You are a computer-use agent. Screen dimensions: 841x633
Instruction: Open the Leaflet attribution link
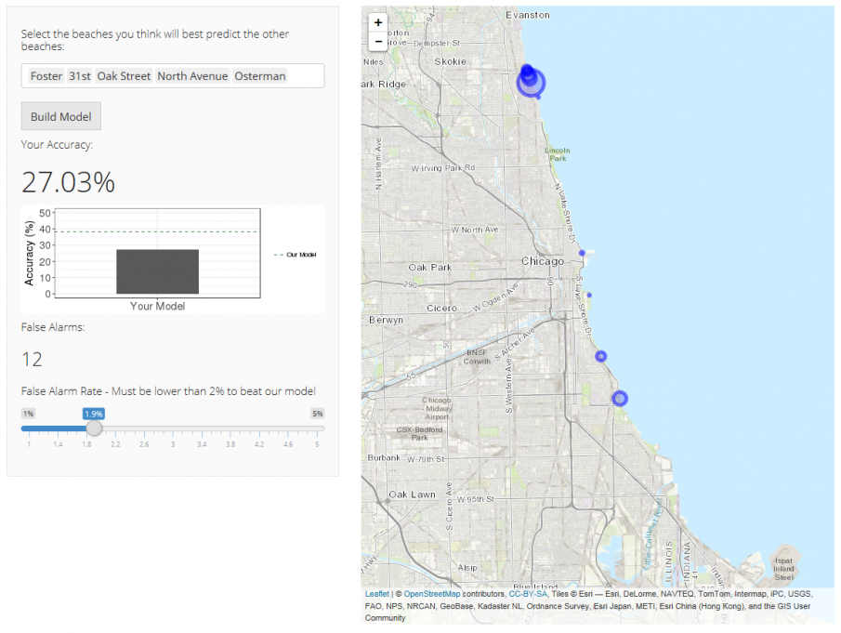(x=377, y=594)
